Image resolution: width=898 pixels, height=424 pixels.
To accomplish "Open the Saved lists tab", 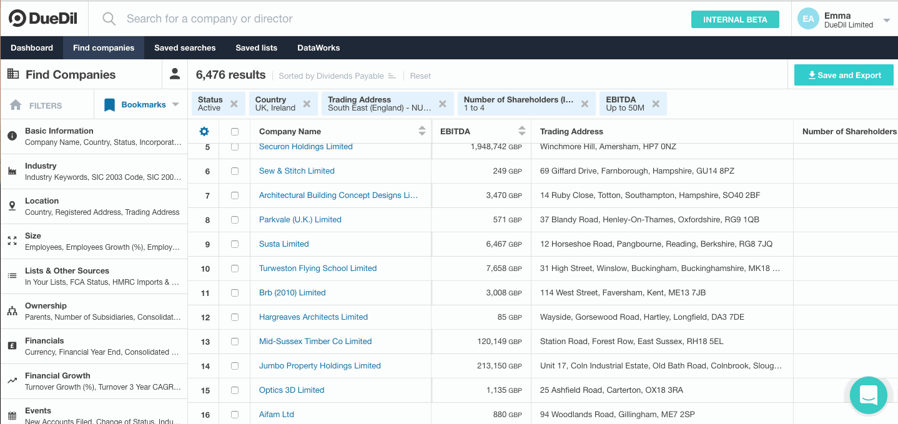I will coord(256,47).
